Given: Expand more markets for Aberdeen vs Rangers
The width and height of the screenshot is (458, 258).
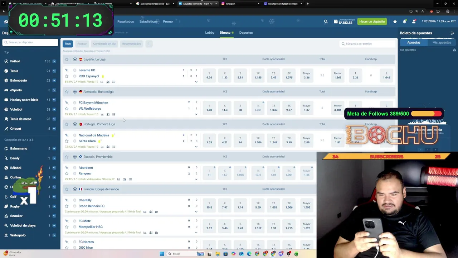Looking at the screenshot, I should (x=196, y=179).
